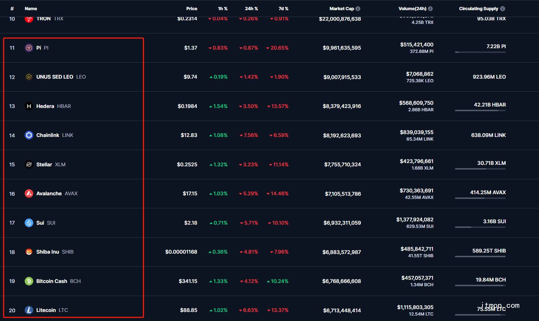This screenshot has width=539, height=321.
Task: Click the Pi coin logo icon
Action: [x=29, y=48]
